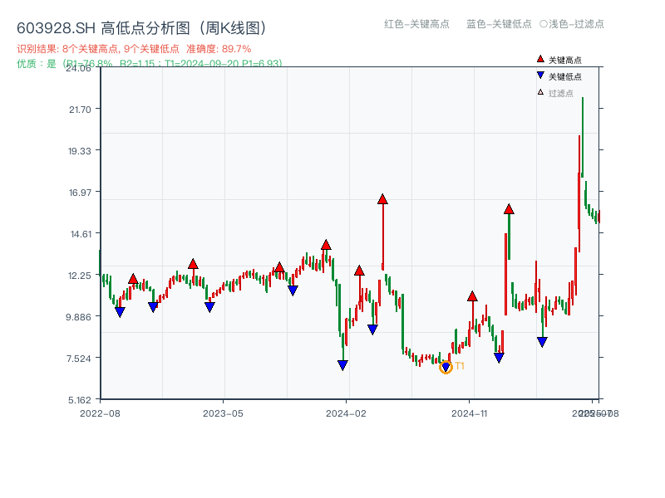The height and width of the screenshot is (498, 665).
Task: Select the earliest red key-high triangle
Action: [133, 279]
